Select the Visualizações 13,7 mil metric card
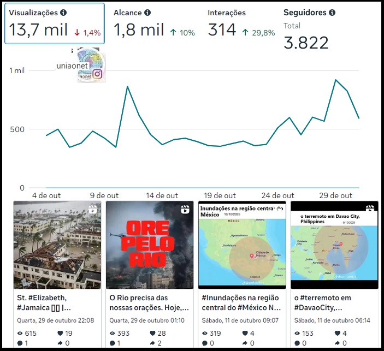The width and height of the screenshot is (384, 351). (55, 23)
